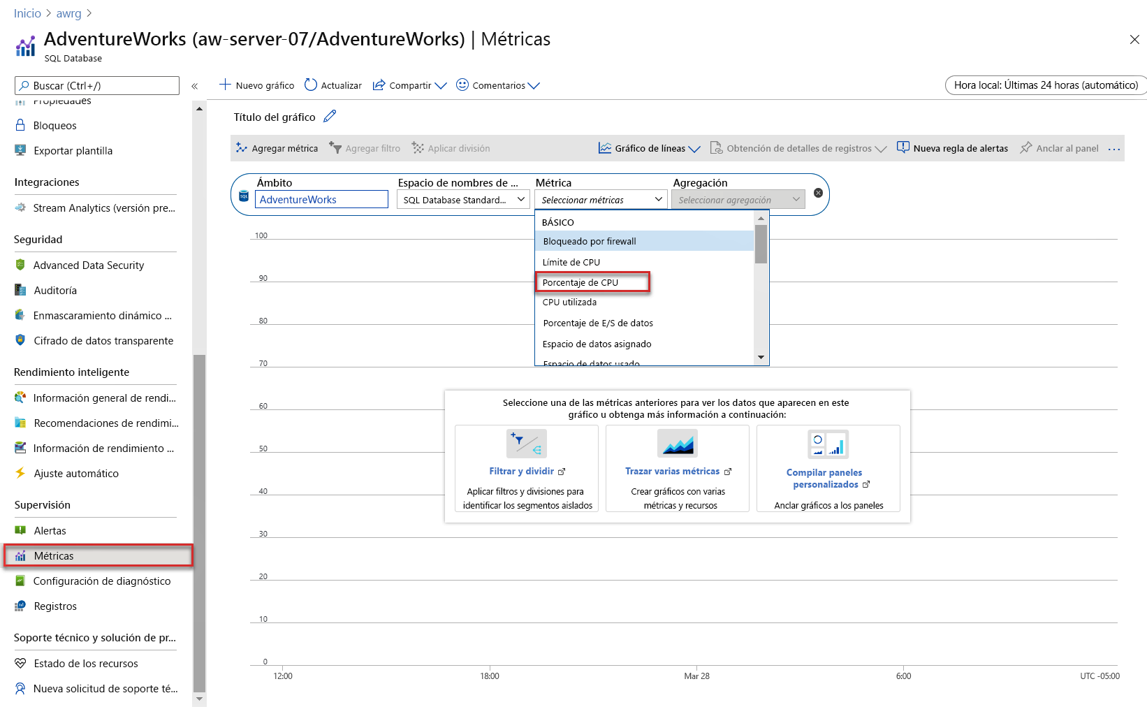This screenshot has height=707, width=1147.
Task: Click the Aplicar división button
Action: pyautogui.click(x=451, y=148)
